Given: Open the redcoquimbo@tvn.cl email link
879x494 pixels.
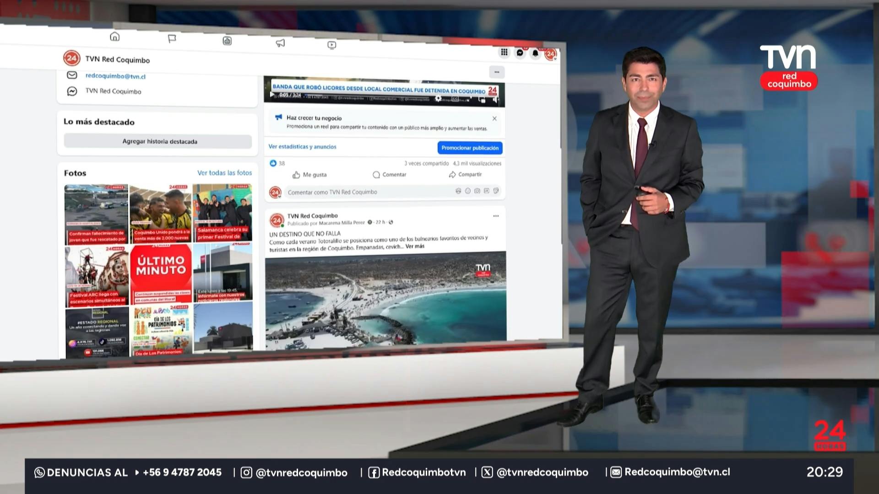Looking at the screenshot, I should tap(115, 76).
